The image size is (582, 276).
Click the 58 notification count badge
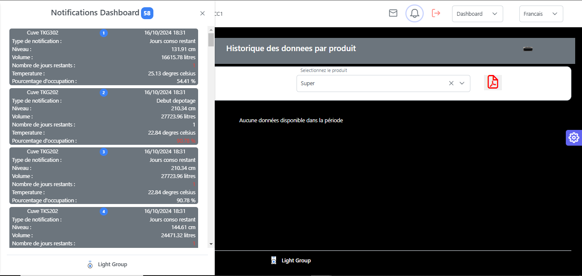[147, 13]
